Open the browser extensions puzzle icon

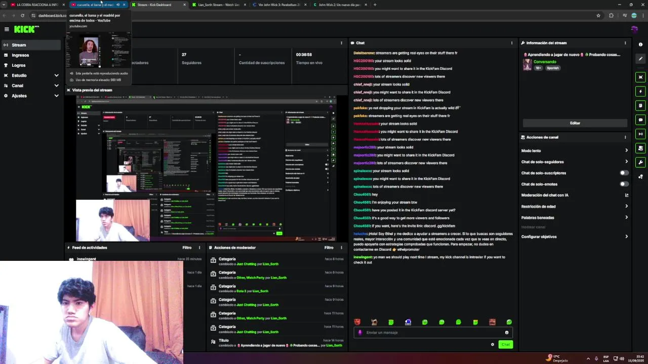611,16
